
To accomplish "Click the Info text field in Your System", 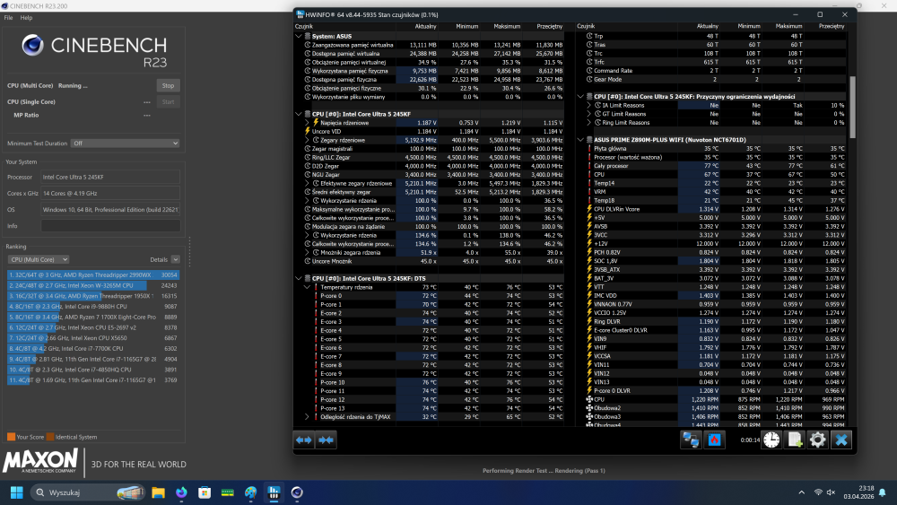I will [111, 225].
